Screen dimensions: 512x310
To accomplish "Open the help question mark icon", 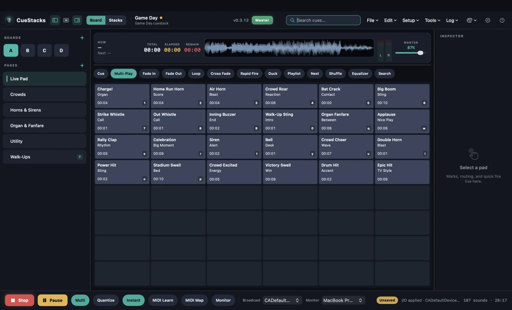I will [x=502, y=20].
